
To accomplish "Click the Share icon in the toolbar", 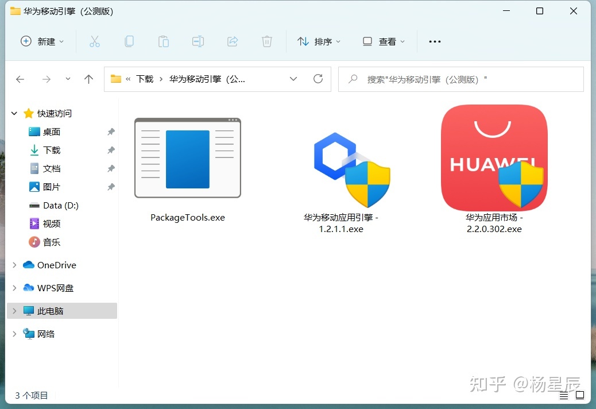I will pos(232,41).
